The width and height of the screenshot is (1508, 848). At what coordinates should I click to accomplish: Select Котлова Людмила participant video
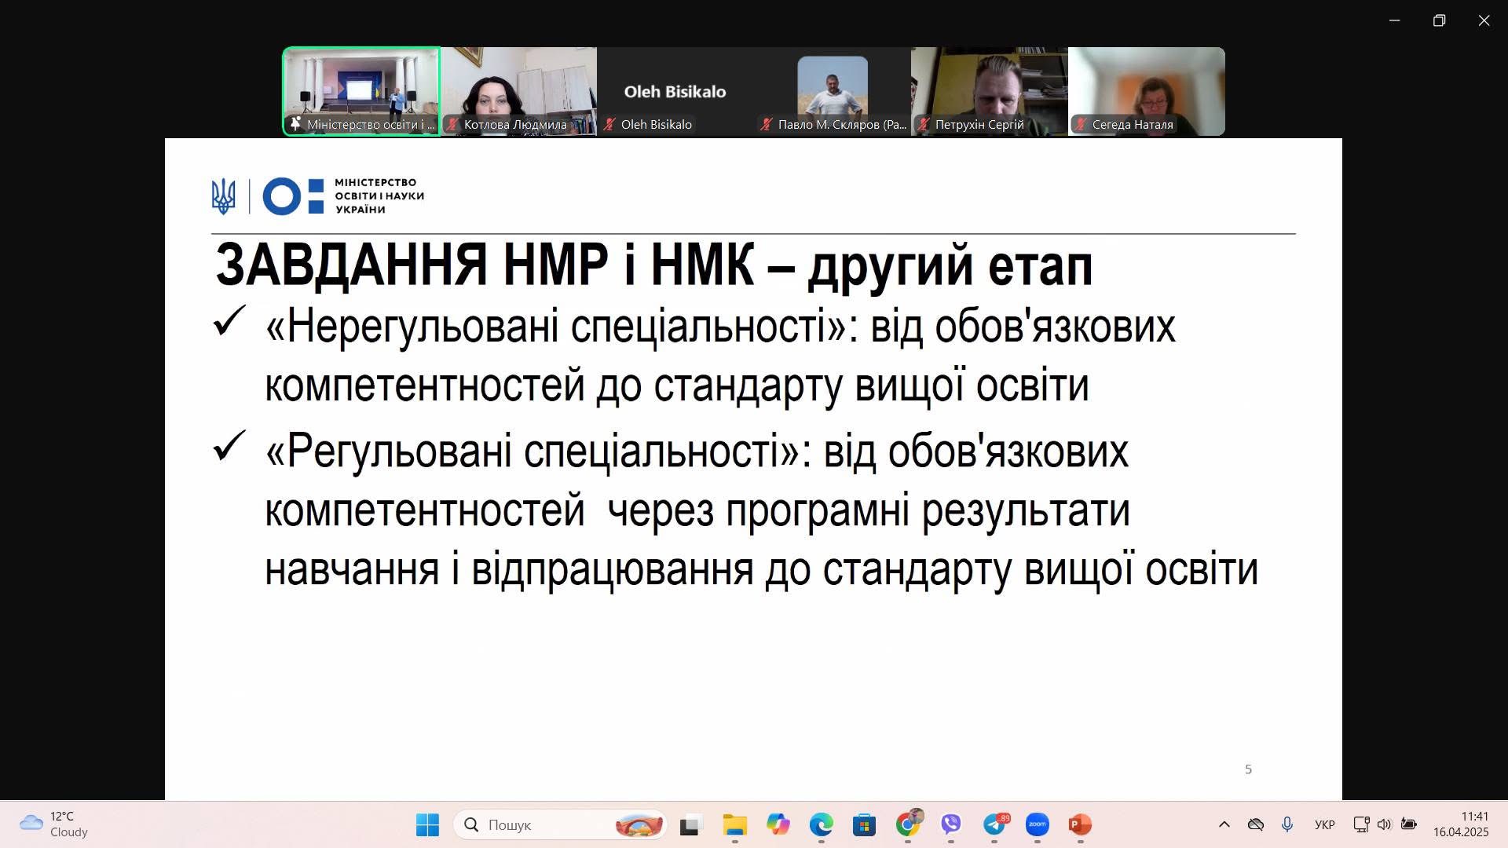coord(518,91)
